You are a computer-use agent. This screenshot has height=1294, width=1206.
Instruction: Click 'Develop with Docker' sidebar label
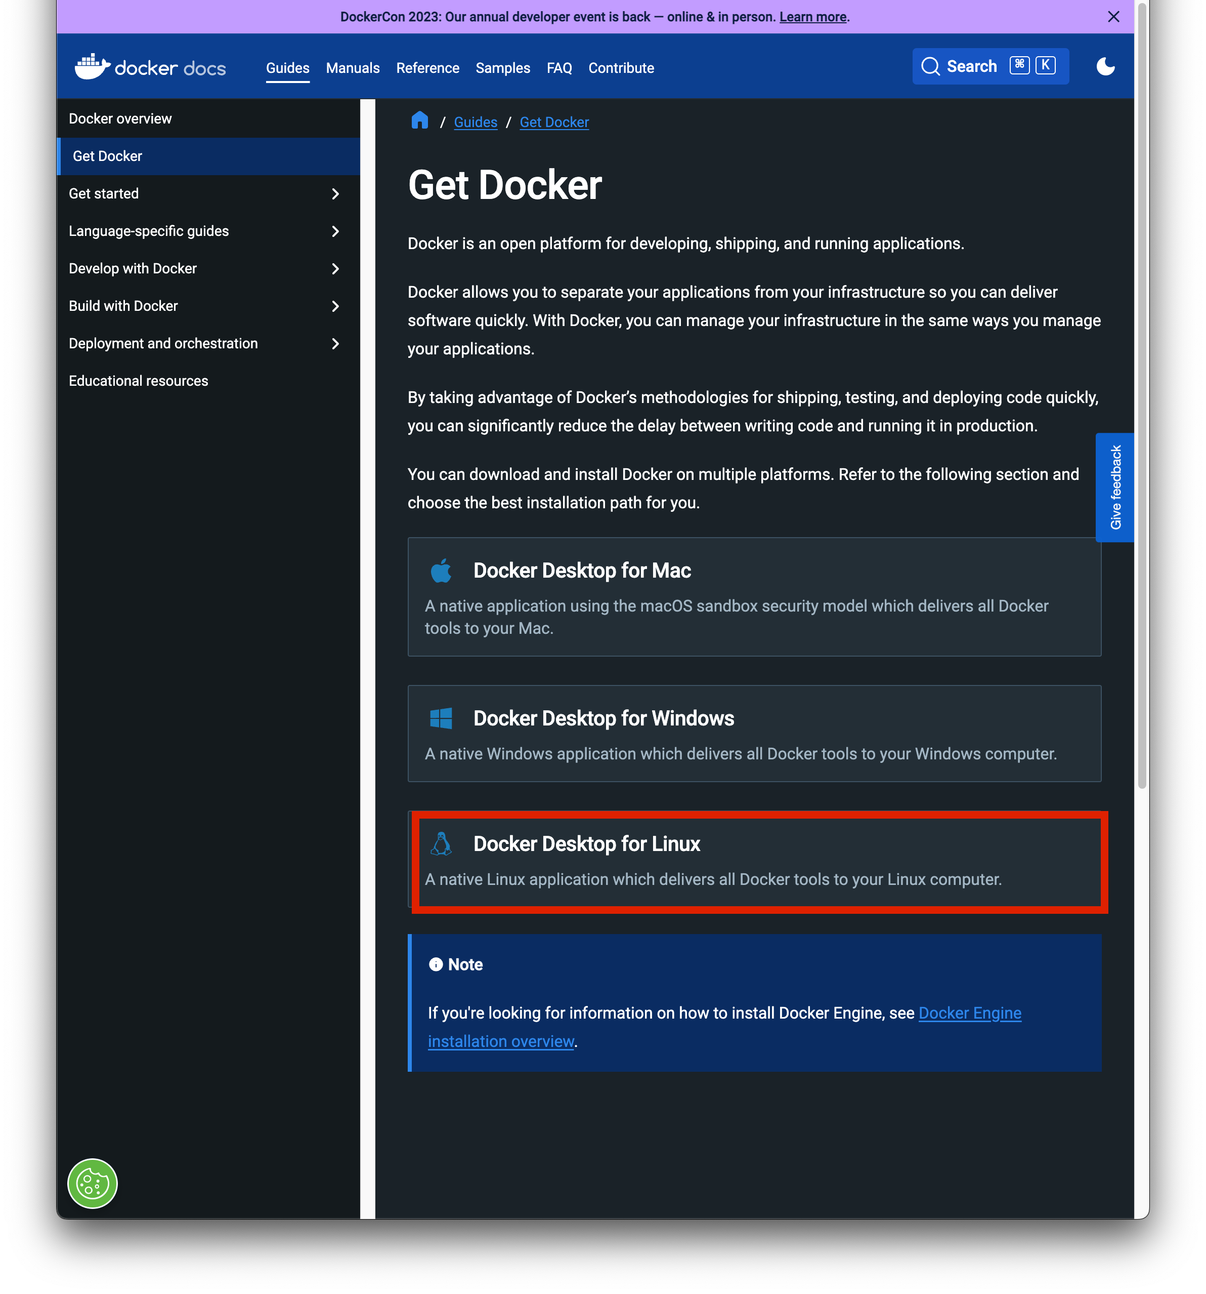pyautogui.click(x=132, y=268)
